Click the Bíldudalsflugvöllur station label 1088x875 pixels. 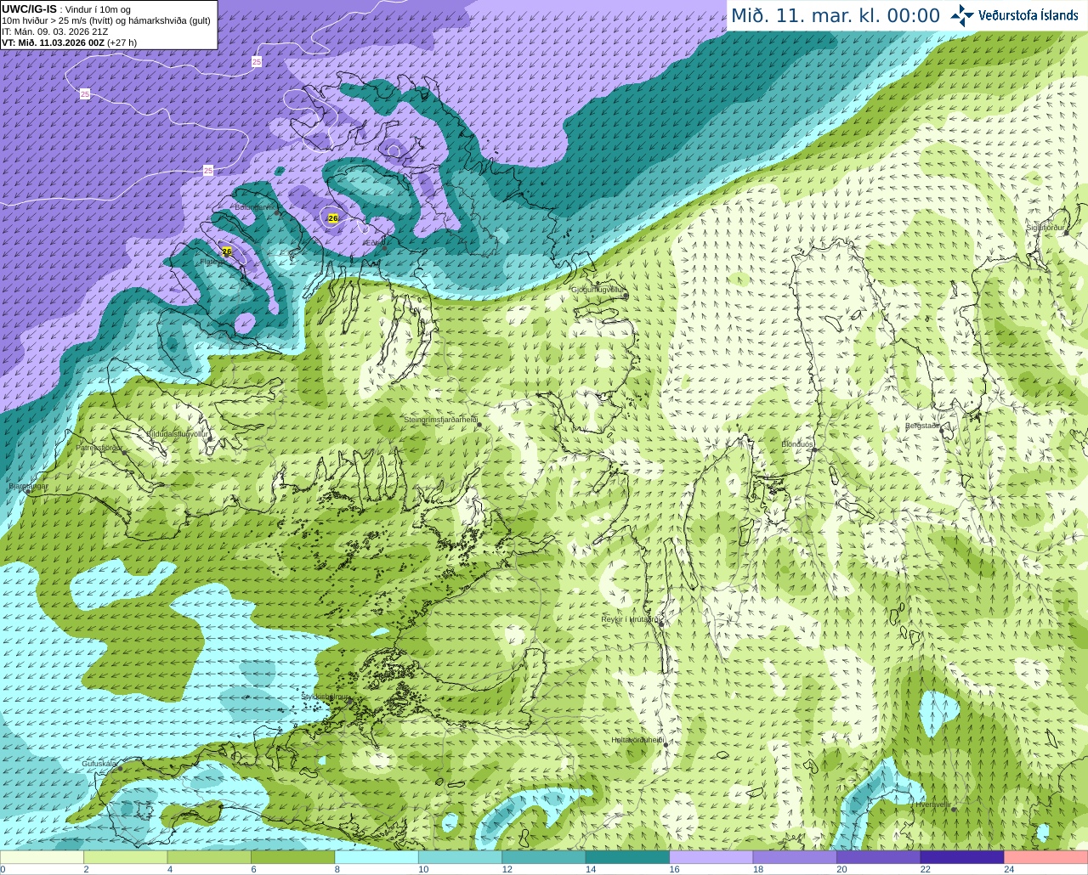[178, 433]
